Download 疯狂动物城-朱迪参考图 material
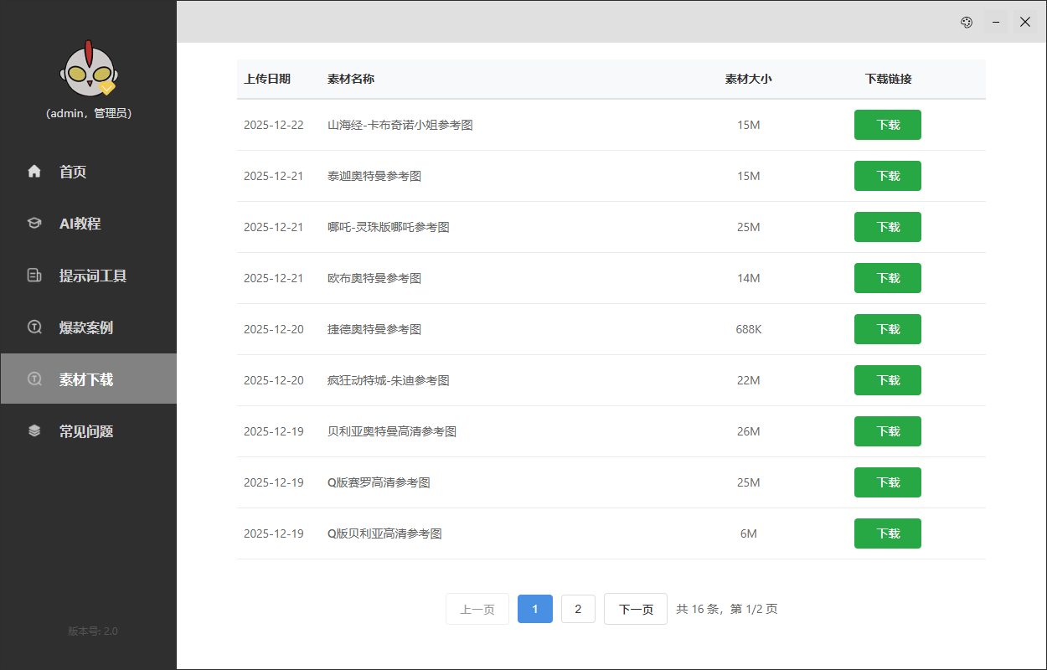 coord(887,380)
